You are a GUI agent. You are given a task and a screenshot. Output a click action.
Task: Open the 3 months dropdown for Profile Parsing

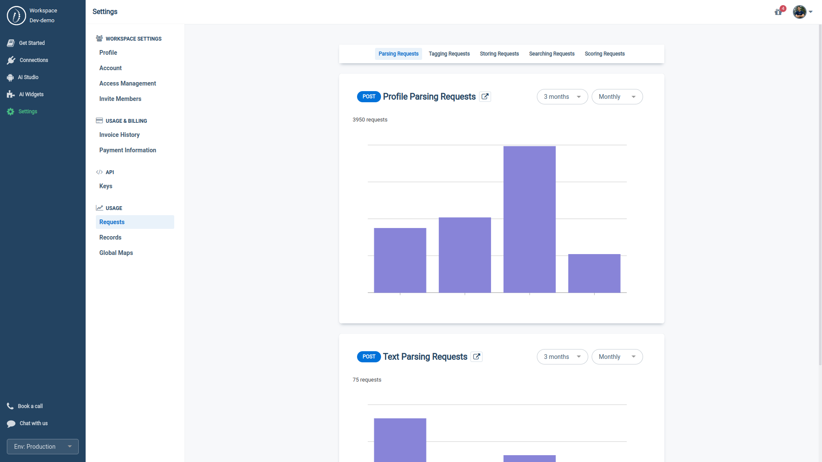click(562, 97)
